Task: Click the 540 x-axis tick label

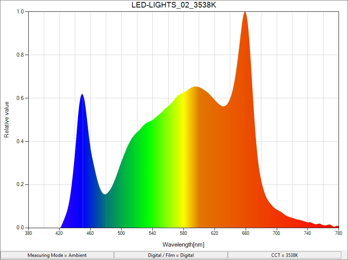Action: 152,233
